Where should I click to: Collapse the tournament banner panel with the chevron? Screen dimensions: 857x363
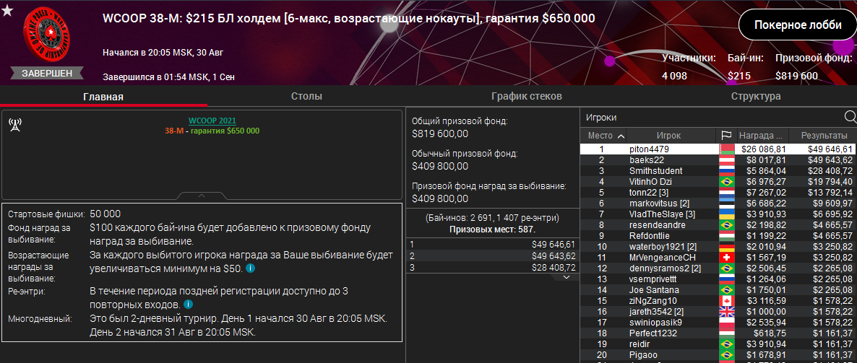tap(202, 196)
